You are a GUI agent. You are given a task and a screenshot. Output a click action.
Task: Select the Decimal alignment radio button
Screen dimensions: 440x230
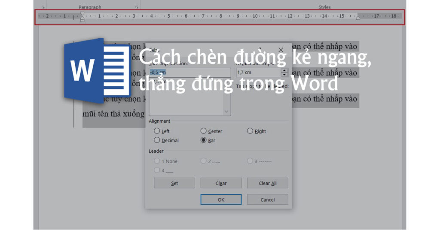tap(157, 140)
